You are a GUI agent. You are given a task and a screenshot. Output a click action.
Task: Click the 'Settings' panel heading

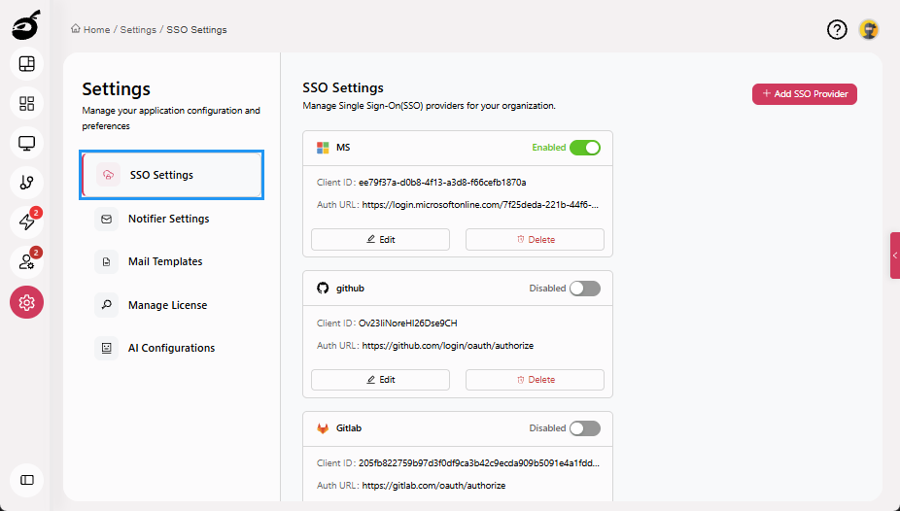116,89
